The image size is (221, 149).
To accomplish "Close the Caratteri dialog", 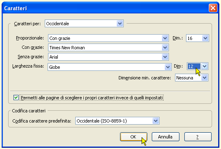I will [x=213, y=8].
